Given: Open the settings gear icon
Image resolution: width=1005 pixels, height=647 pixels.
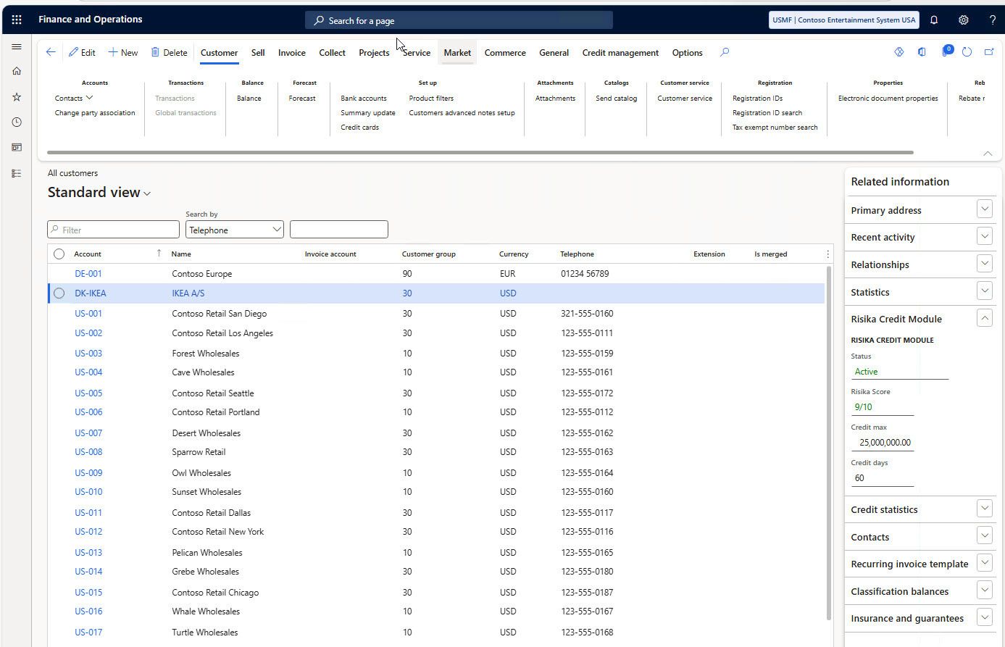Looking at the screenshot, I should coord(964,20).
